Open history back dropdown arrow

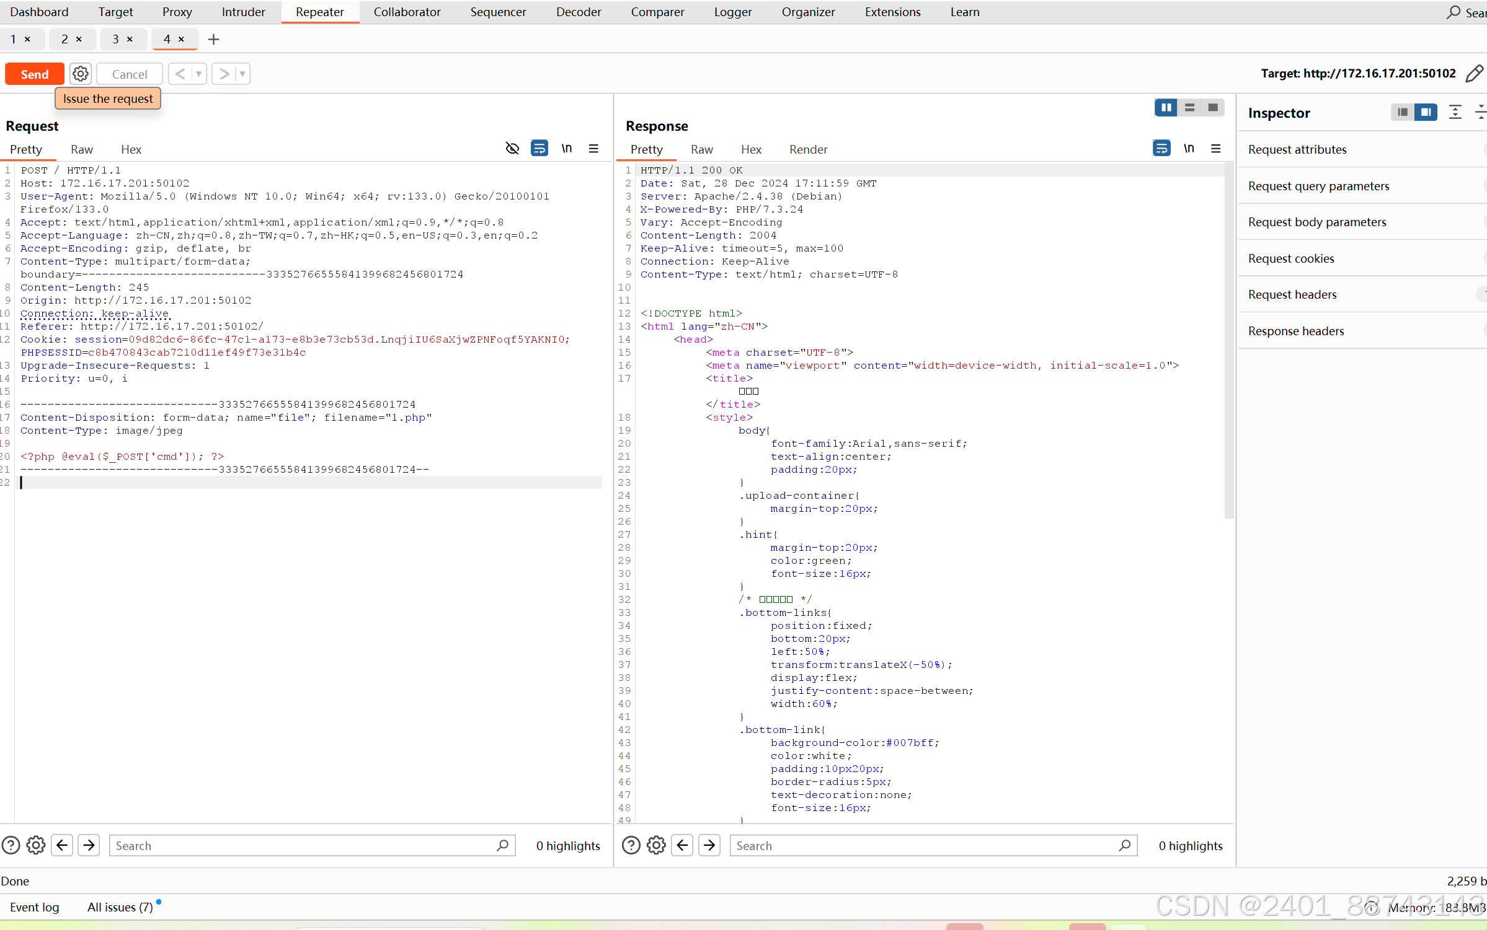pyautogui.click(x=199, y=74)
